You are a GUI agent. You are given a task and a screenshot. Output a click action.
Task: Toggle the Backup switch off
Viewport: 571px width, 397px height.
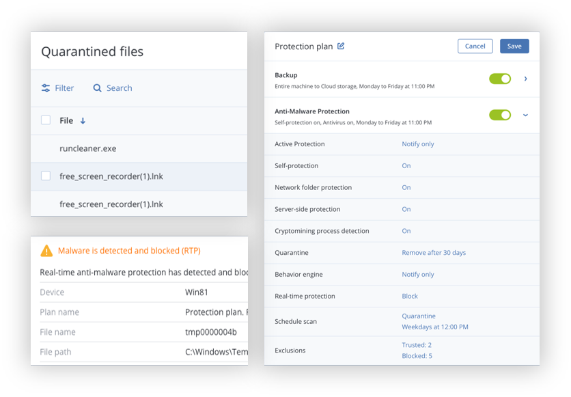pyautogui.click(x=500, y=79)
